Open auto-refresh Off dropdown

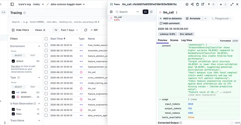click(x=94, y=30)
